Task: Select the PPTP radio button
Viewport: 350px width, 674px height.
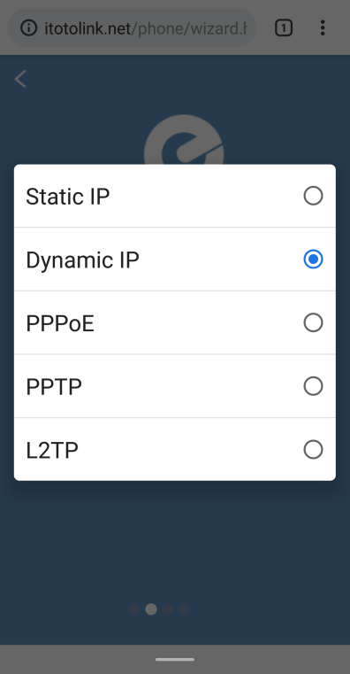Action: click(x=313, y=386)
